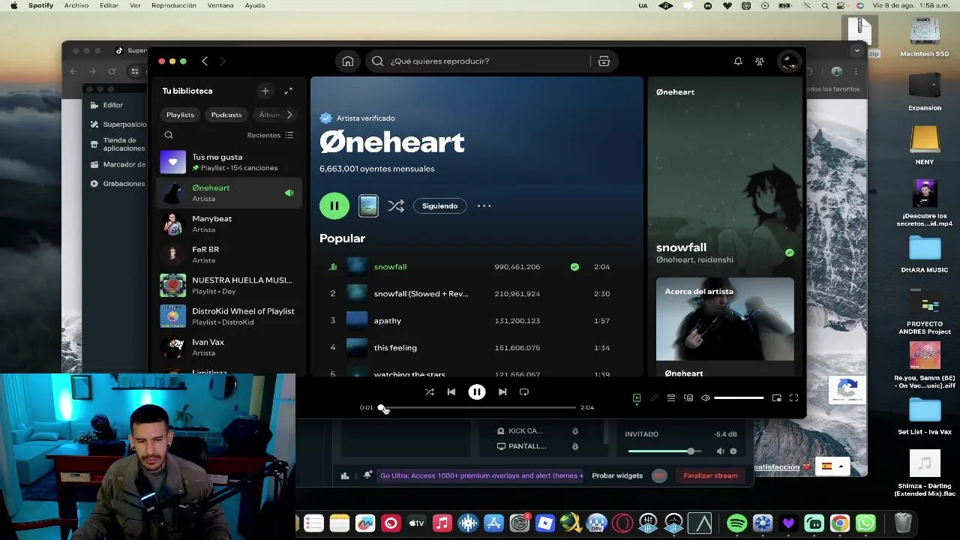Open the Ventana menu
This screenshot has width=960, height=540.
coord(220,5)
